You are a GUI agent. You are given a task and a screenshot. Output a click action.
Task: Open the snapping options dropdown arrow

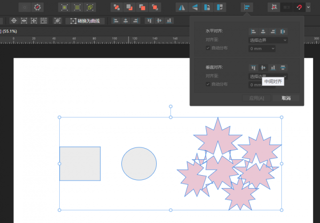[308, 8]
